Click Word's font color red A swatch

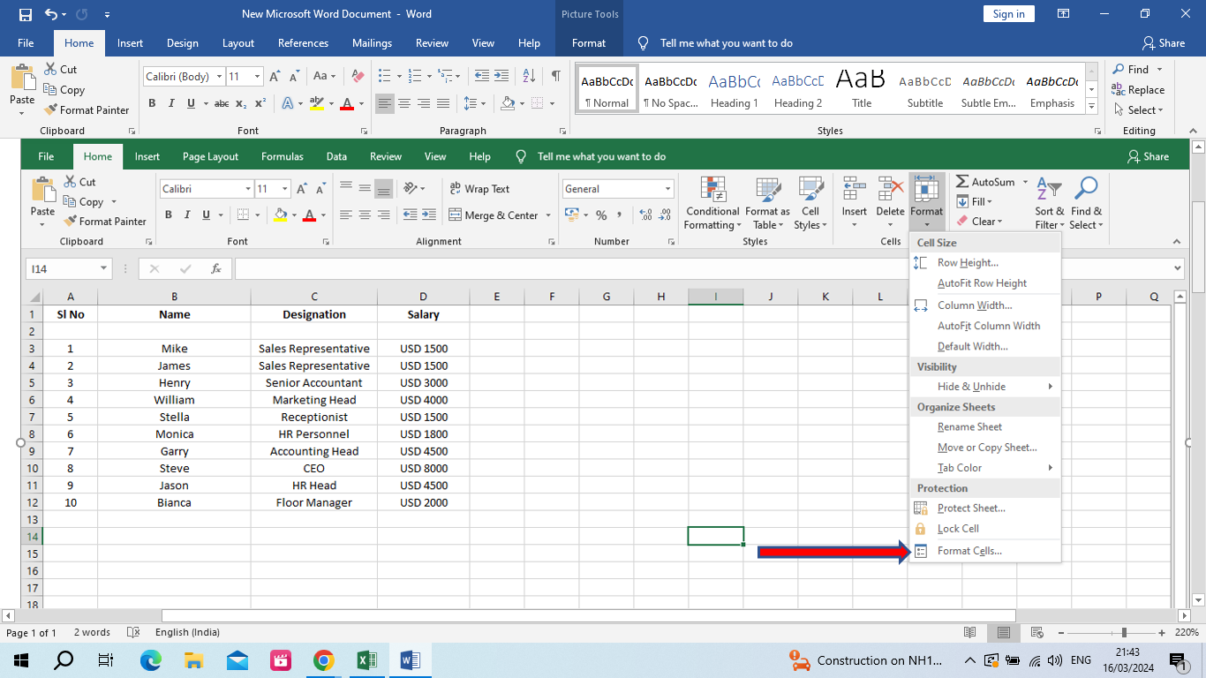point(347,103)
